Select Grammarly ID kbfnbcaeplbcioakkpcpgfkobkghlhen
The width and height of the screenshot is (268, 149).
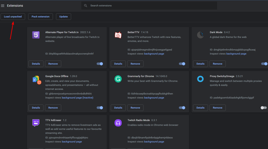pos(150,94)
